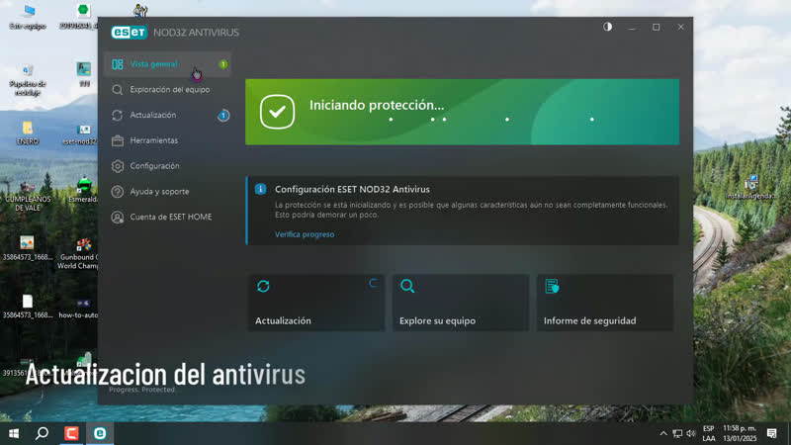Click the volume speaker tray icon
Screen dimensions: 791x445
click(x=691, y=433)
